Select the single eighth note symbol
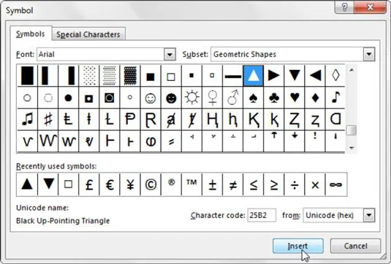This screenshot has width=391, height=264. 335,98
